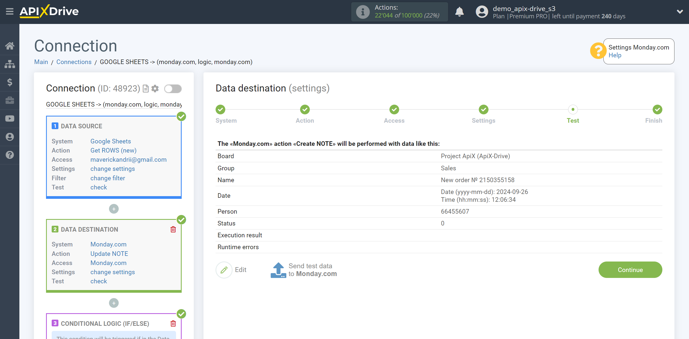This screenshot has width=689, height=339.
Task: Open the video tutorials sidebar icon
Action: (10, 118)
